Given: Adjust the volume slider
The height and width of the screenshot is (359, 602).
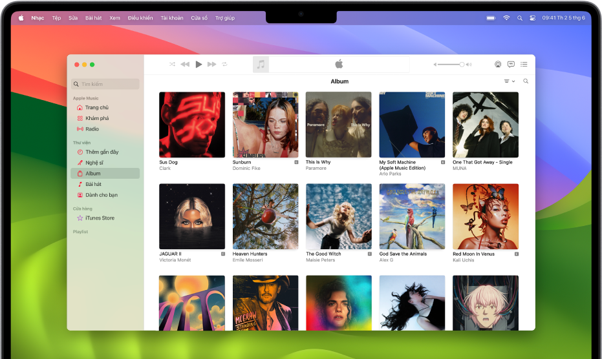Looking at the screenshot, I should pyautogui.click(x=453, y=65).
